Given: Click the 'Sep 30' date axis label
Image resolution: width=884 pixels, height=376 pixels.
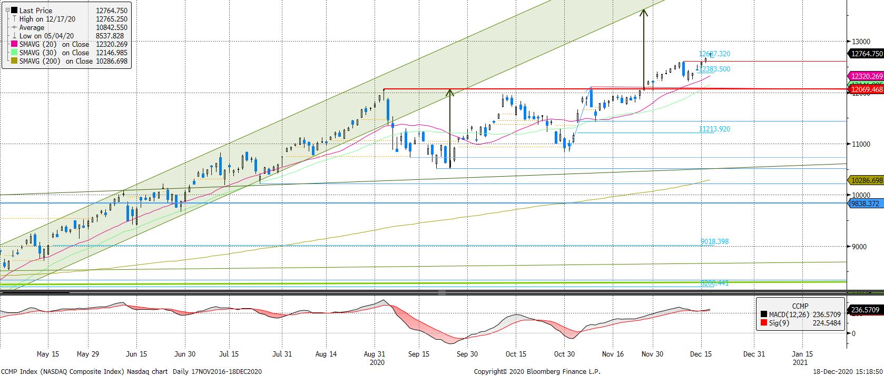Looking at the screenshot, I should click(x=467, y=354).
